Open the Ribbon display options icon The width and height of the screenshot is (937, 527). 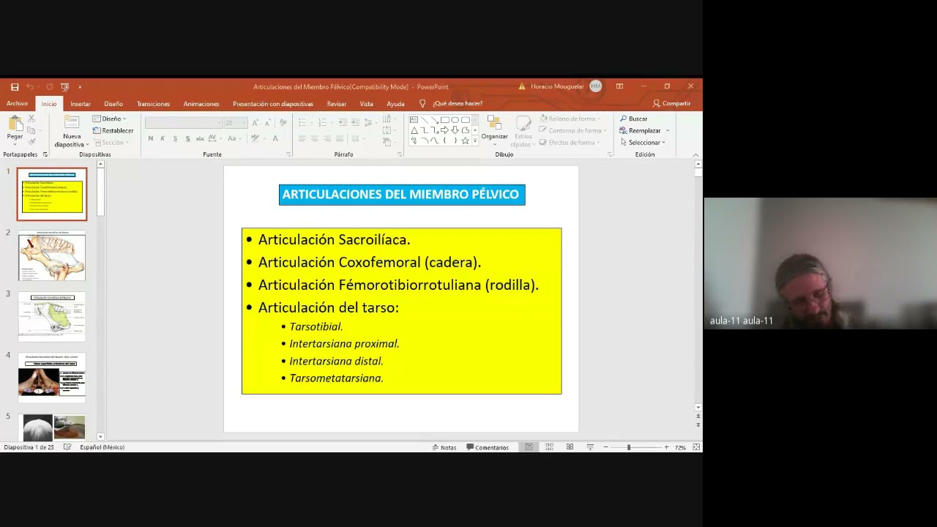pyautogui.click(x=619, y=86)
